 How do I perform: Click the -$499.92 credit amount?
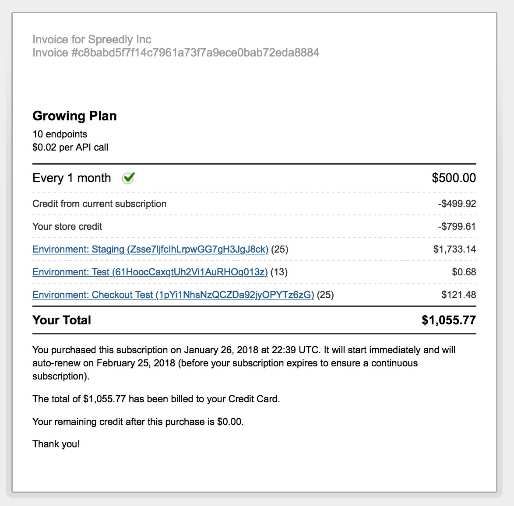(x=457, y=204)
